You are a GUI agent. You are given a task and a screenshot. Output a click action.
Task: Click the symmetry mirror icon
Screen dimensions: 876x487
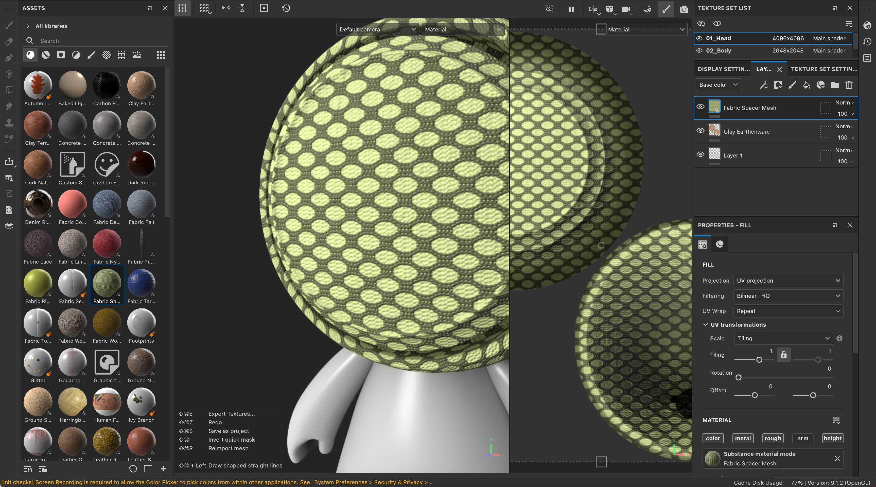point(226,8)
